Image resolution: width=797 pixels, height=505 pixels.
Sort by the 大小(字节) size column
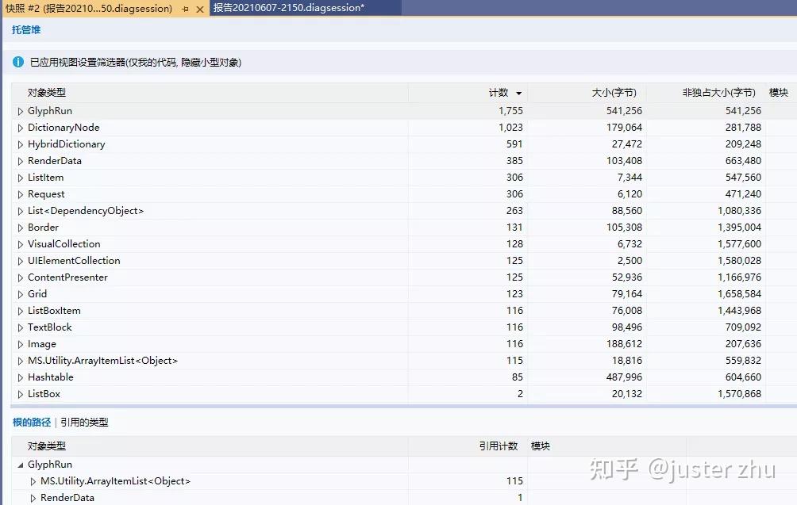click(x=616, y=92)
